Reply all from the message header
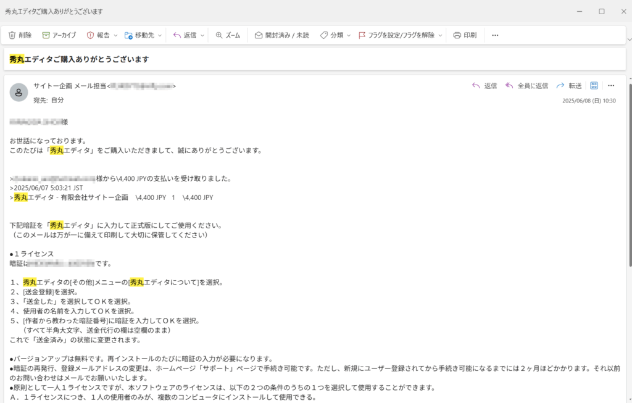The height and width of the screenshot is (403, 632). [x=527, y=86]
